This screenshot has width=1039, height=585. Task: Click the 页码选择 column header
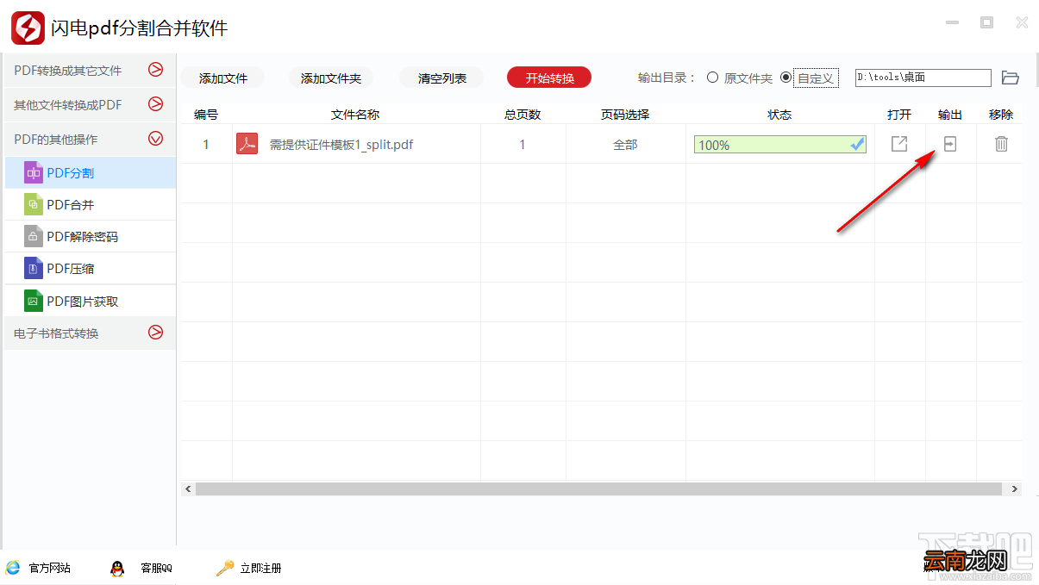(625, 115)
